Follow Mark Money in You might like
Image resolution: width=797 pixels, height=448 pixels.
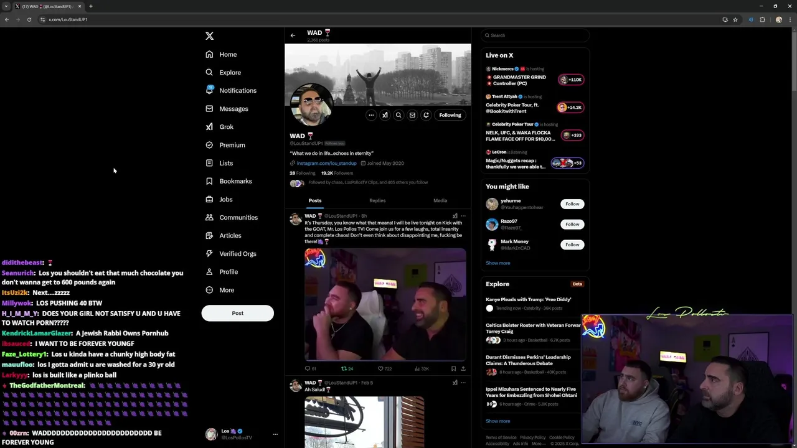(x=572, y=245)
